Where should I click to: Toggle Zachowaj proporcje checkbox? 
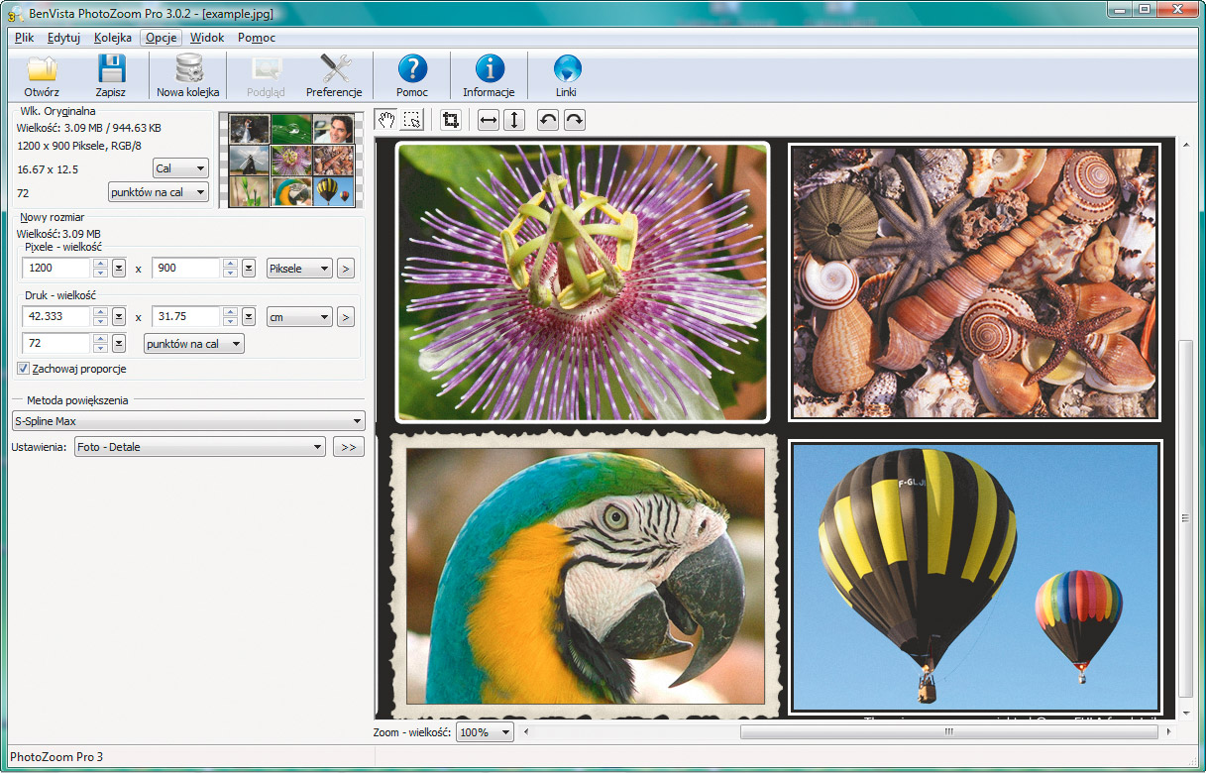pyautogui.click(x=23, y=369)
